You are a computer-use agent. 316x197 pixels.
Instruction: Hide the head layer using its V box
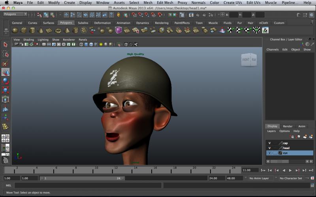coord(269,148)
